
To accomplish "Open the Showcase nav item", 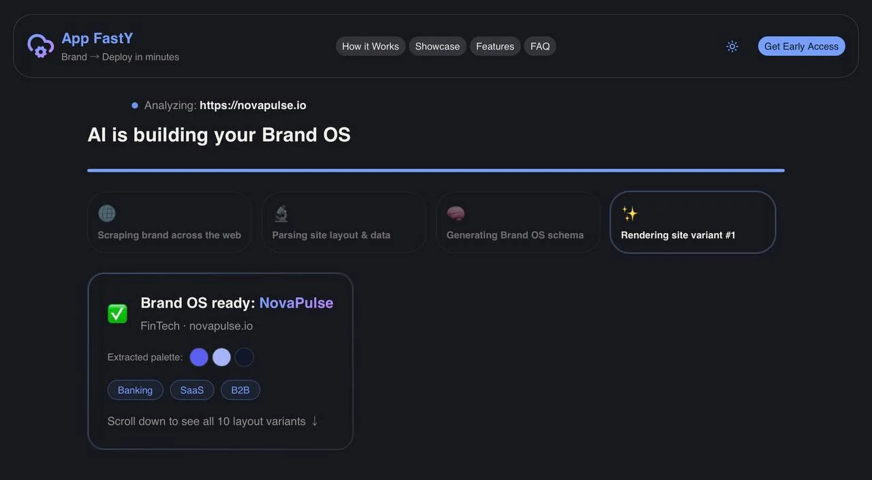I will point(437,46).
